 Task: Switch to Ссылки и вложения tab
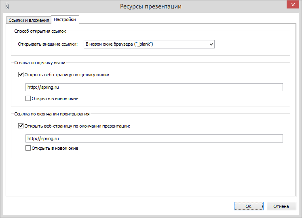click(x=29, y=20)
